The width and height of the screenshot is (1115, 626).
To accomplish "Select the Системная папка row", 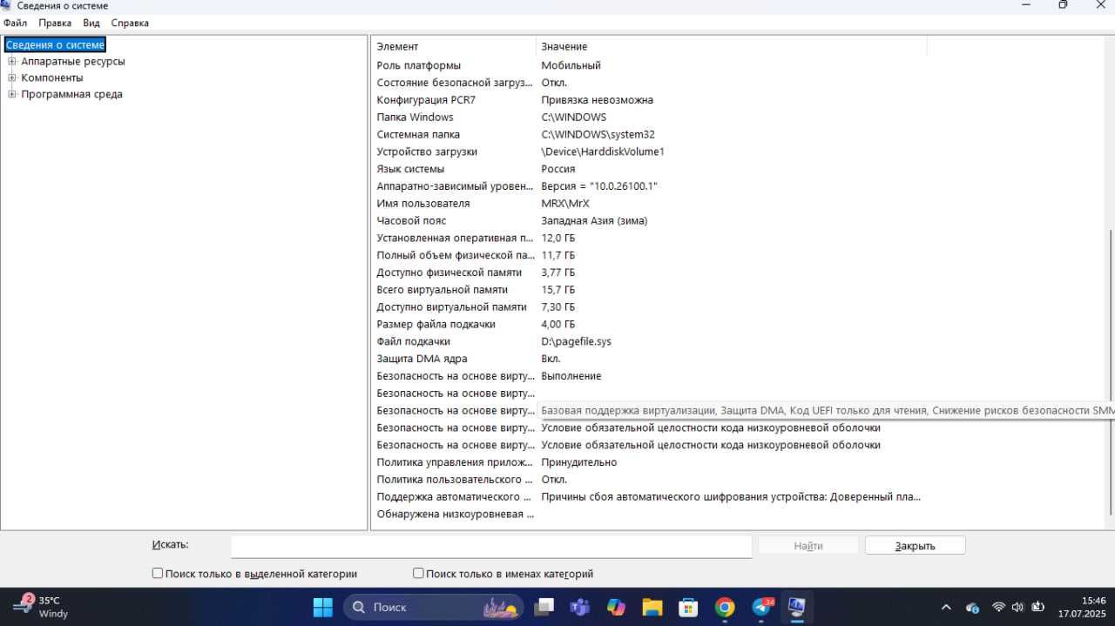I will pos(649,134).
